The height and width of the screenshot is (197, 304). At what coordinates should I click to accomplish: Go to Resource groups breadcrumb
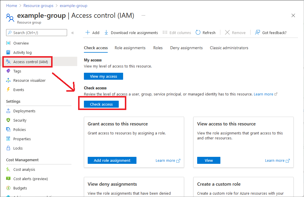pos(38,6)
